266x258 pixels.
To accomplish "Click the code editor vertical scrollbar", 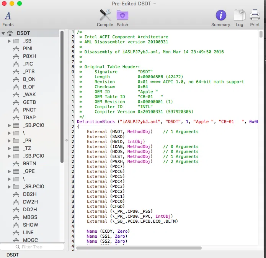I will coord(261,35).
